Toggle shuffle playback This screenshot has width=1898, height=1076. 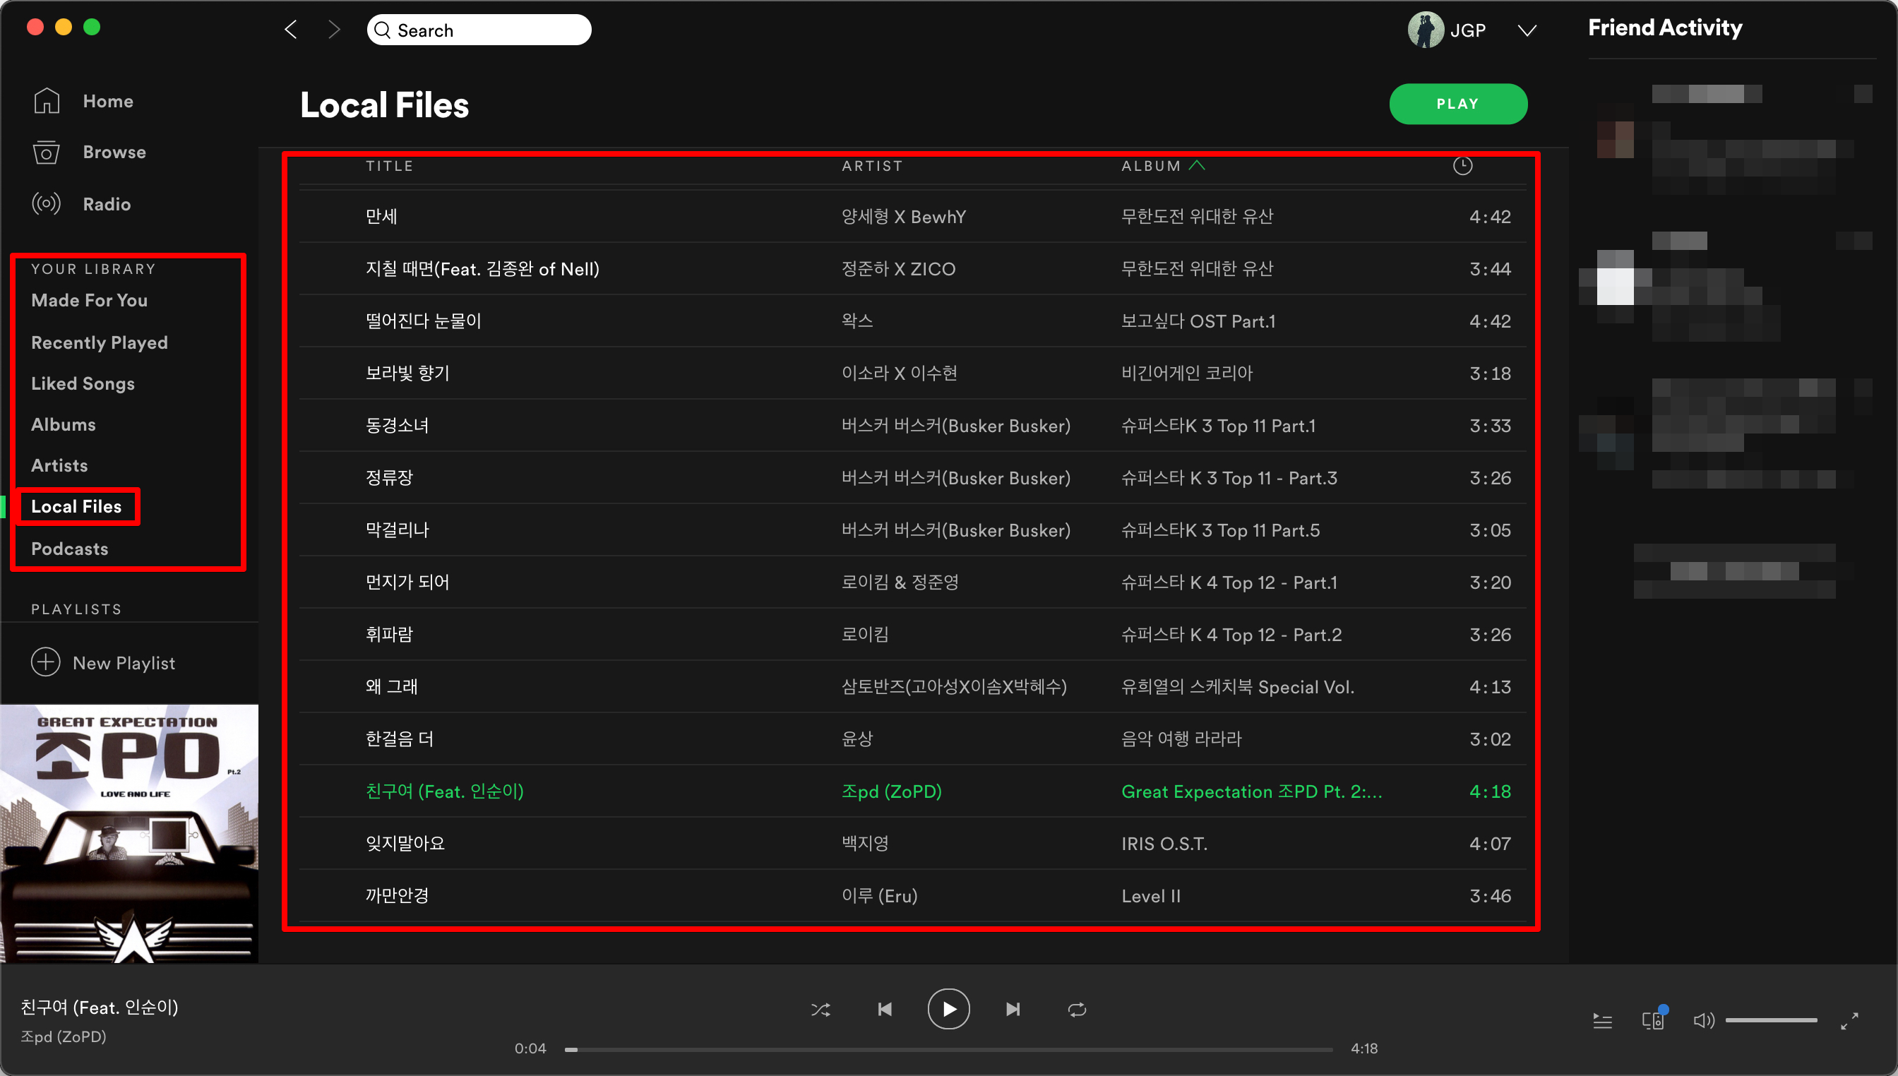820,1010
